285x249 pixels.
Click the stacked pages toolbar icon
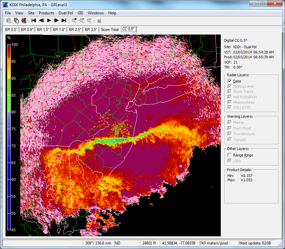point(16,21)
